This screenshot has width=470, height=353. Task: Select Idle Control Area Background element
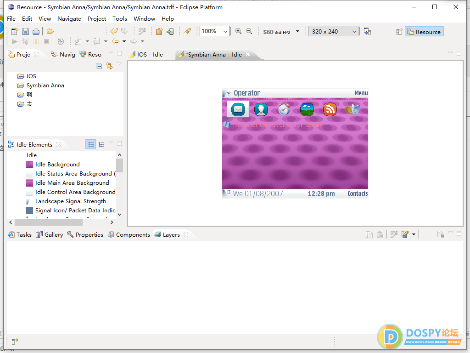(x=71, y=192)
